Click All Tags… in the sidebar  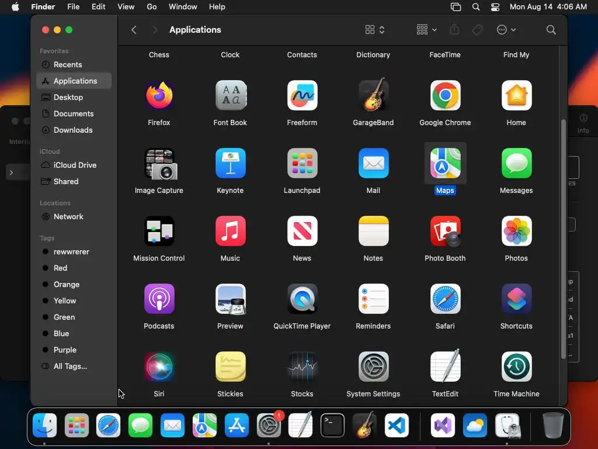click(x=74, y=366)
